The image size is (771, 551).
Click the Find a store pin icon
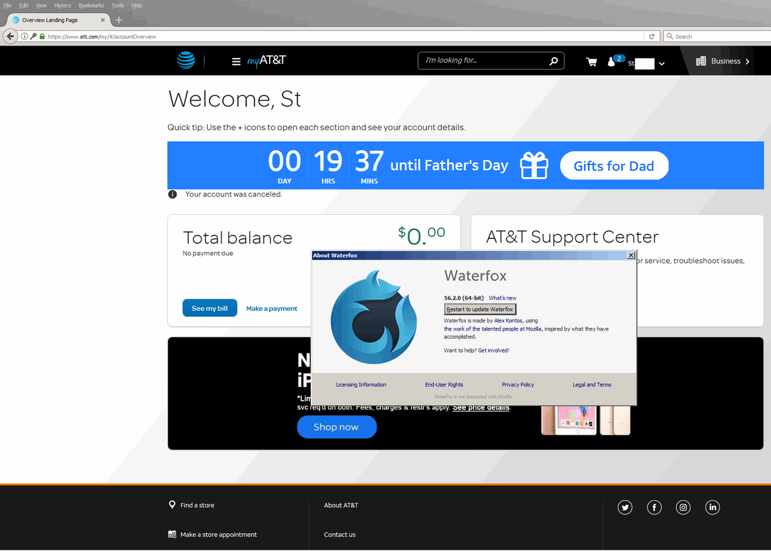pyautogui.click(x=172, y=505)
